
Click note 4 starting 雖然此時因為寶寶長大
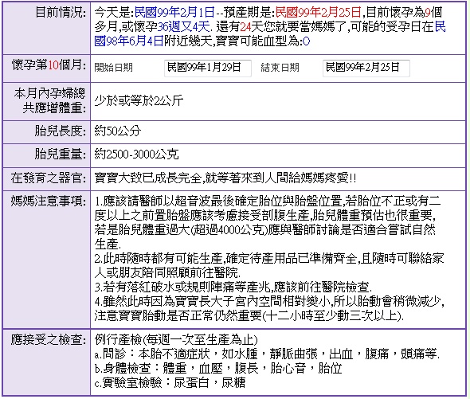269,309
